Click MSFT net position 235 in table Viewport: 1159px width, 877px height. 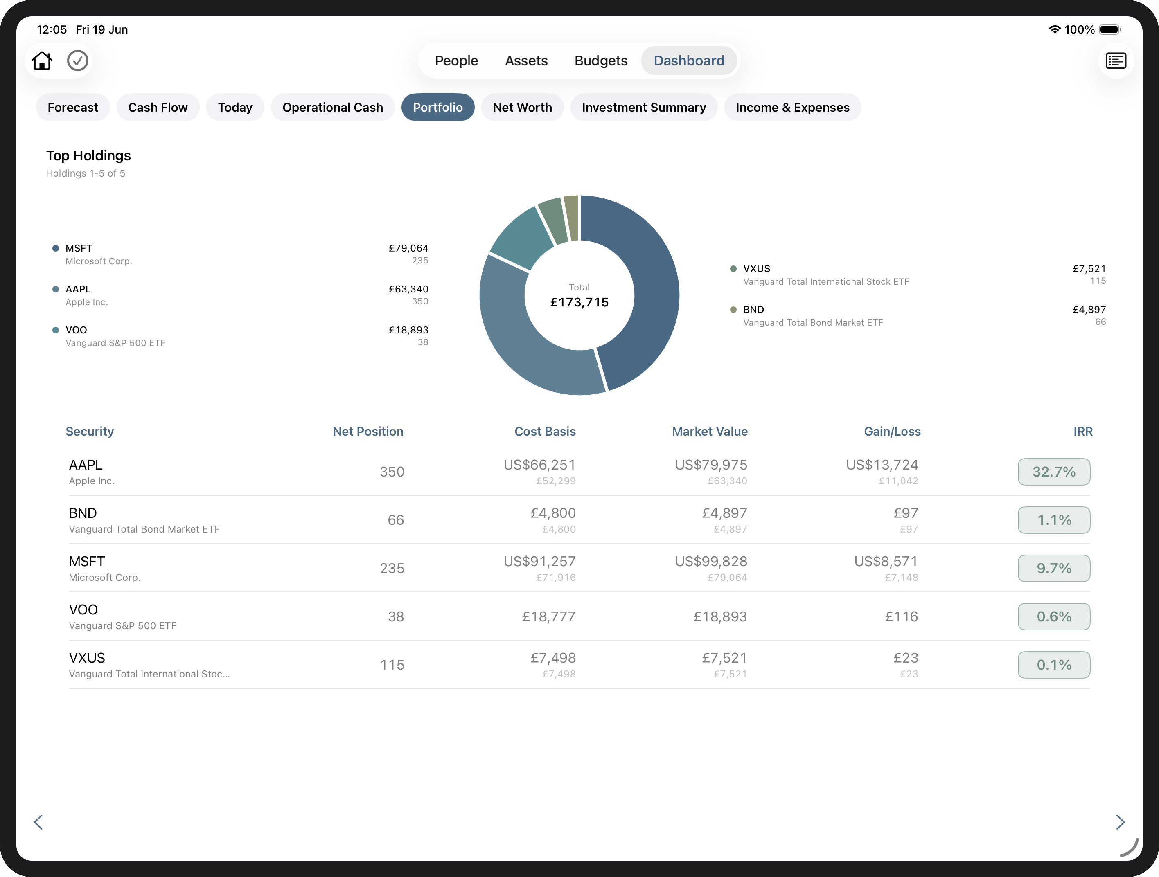click(392, 568)
